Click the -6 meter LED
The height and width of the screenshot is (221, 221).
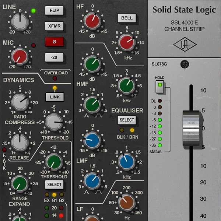[160, 120]
